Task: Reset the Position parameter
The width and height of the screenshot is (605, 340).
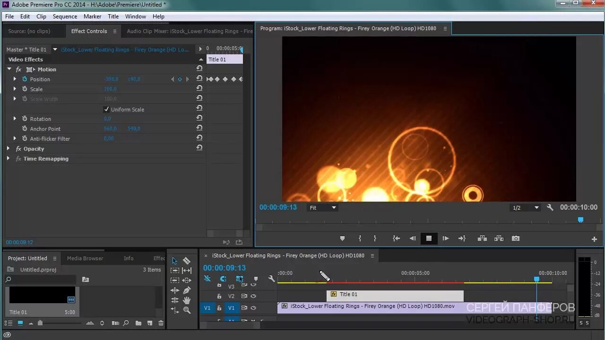Action: point(199,79)
